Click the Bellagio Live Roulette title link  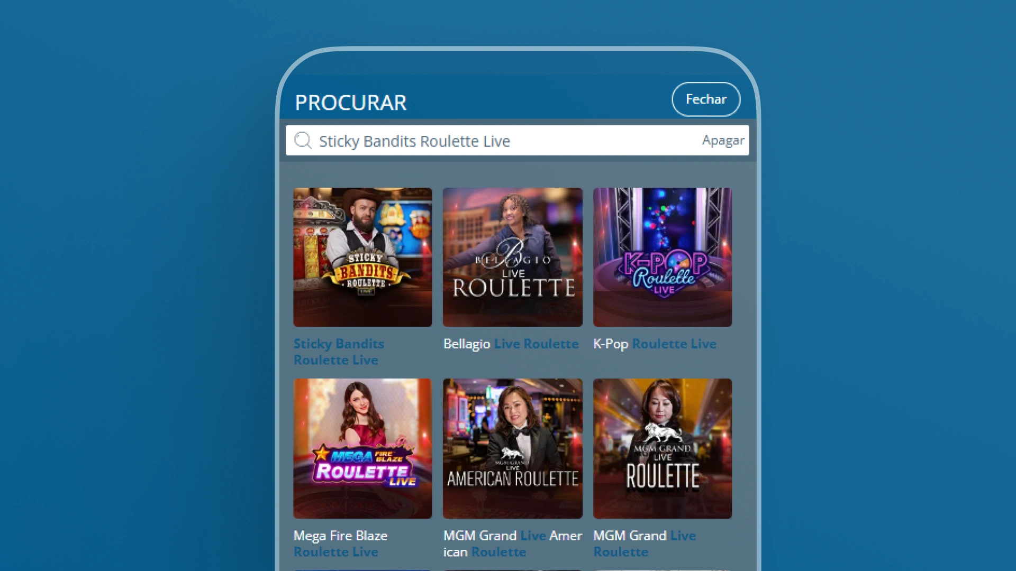(x=511, y=344)
